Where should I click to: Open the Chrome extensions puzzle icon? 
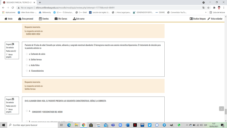pos(214,8)
